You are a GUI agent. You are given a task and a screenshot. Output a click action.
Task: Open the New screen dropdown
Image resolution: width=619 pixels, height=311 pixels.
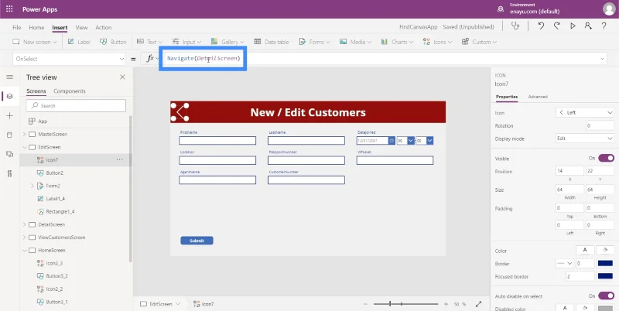[x=35, y=42]
